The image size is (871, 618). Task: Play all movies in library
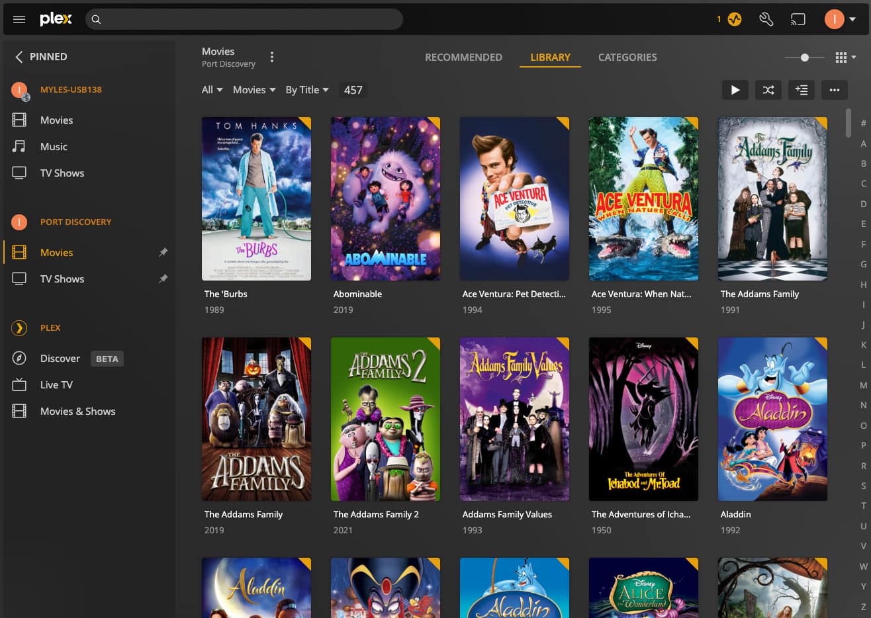coord(735,90)
